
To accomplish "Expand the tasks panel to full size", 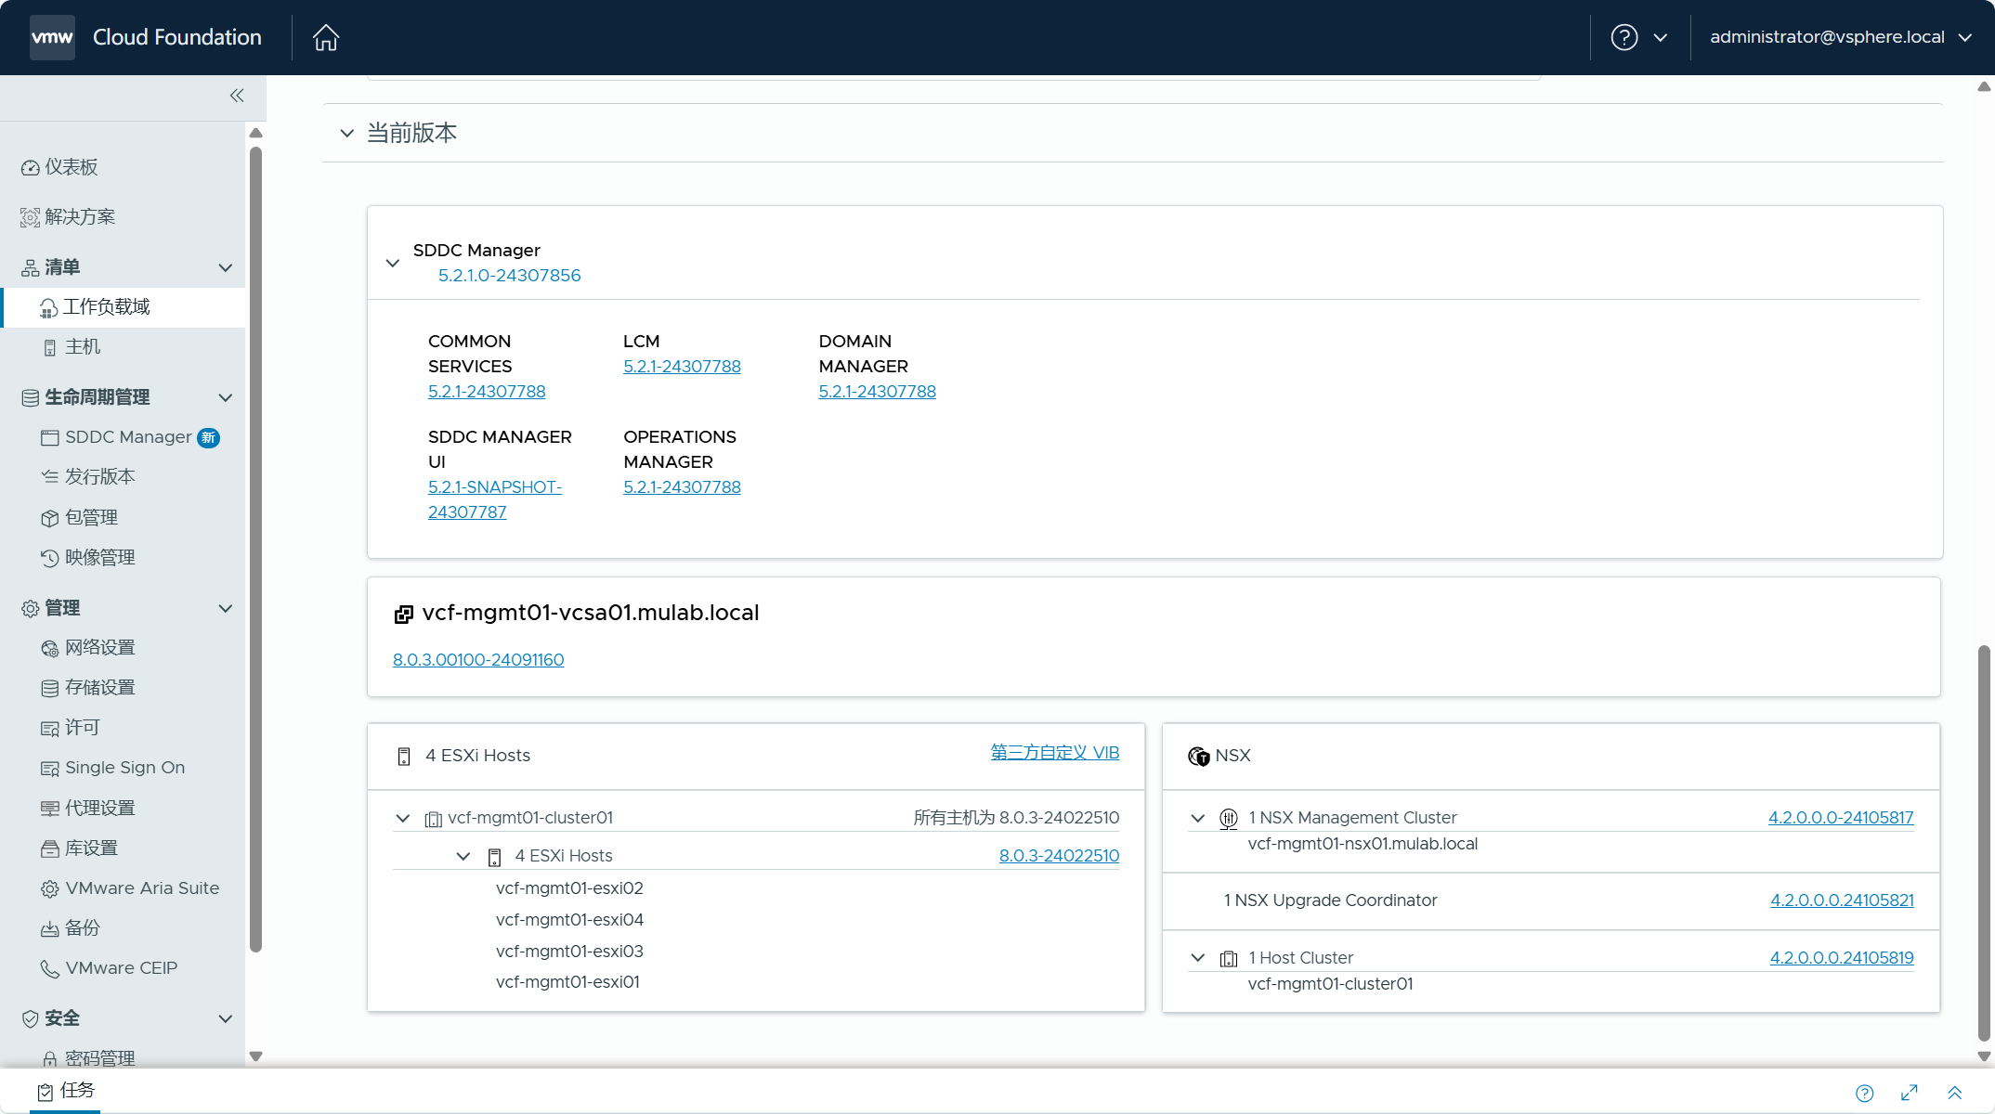I will pyautogui.click(x=1910, y=1093).
